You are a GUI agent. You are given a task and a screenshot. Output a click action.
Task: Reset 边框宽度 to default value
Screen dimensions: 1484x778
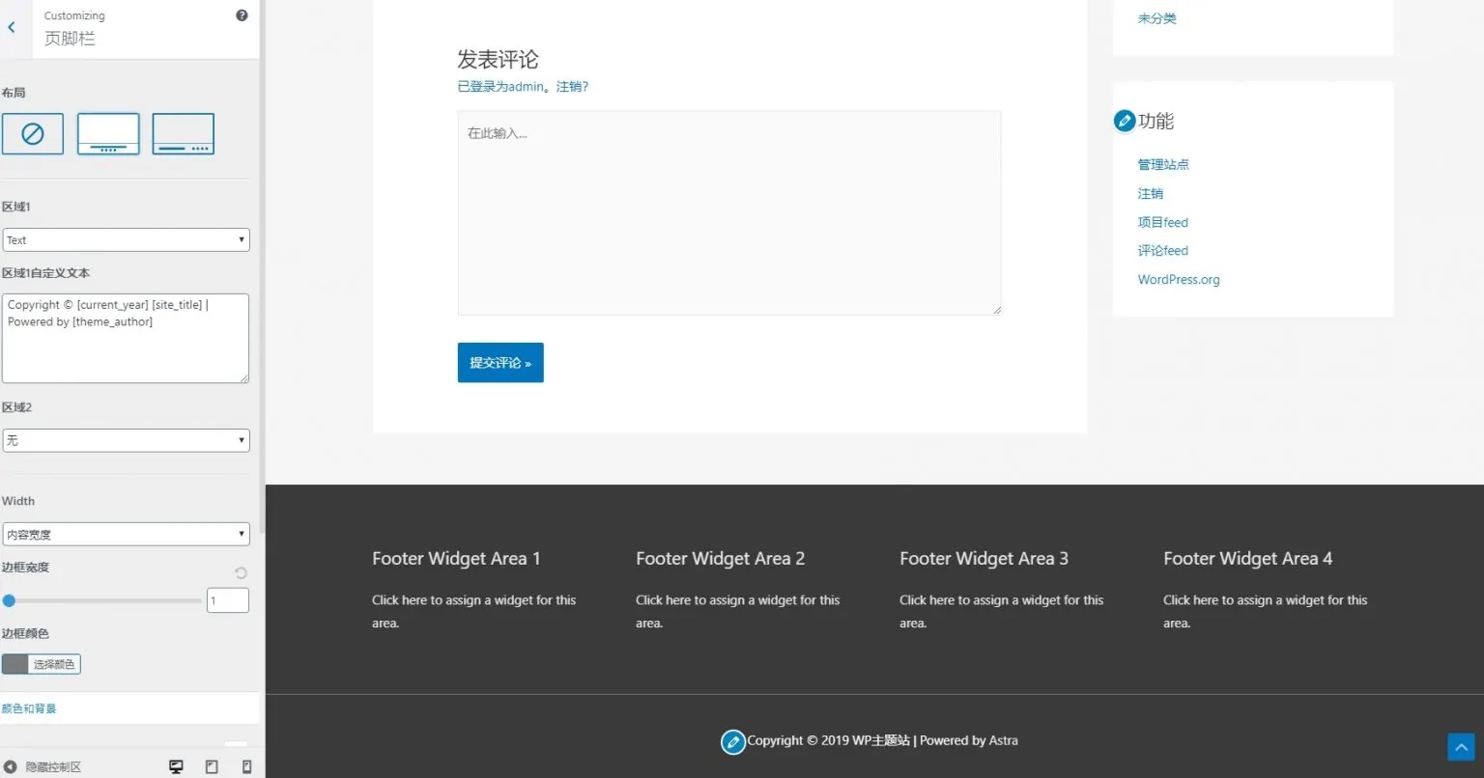pyautogui.click(x=240, y=572)
